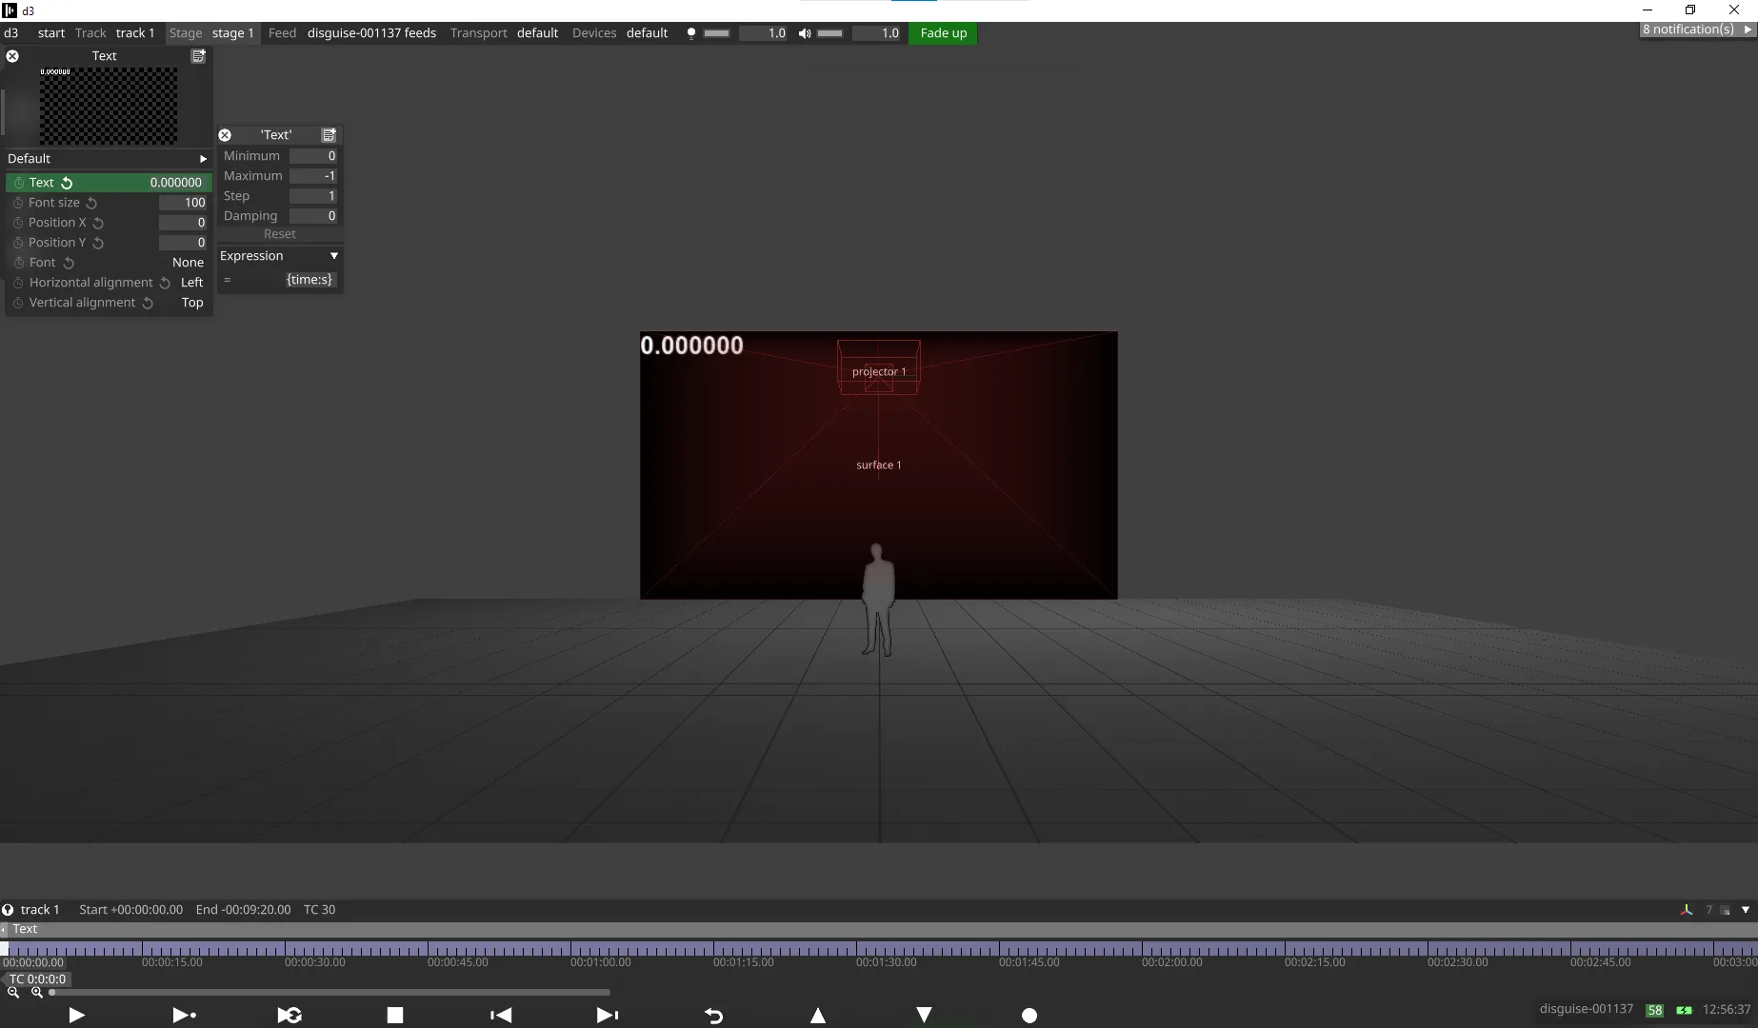Click the Stop playback square icon
The image size is (1758, 1028).
pos(395,1016)
